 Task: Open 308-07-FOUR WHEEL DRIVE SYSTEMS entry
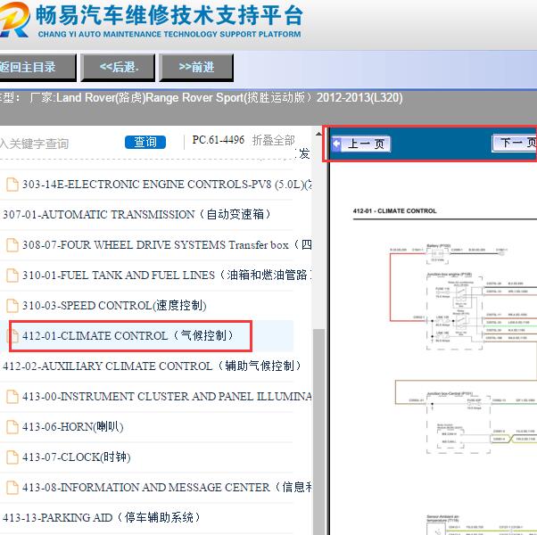(x=167, y=245)
